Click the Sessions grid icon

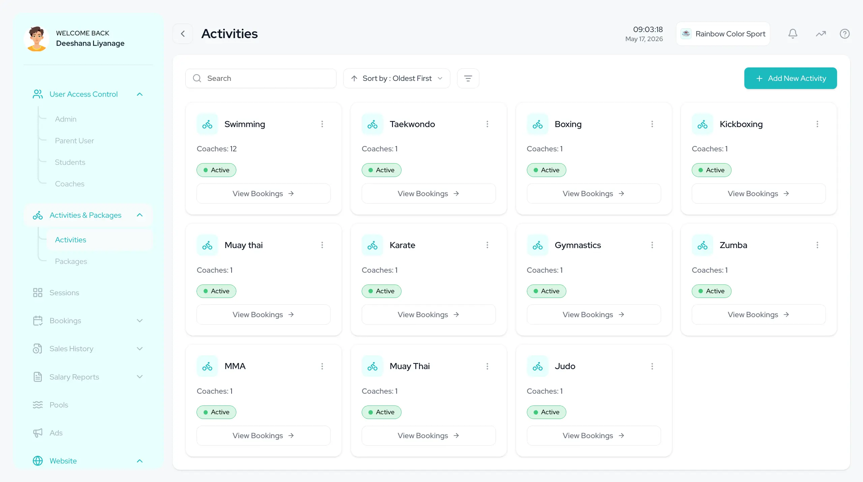[38, 293]
